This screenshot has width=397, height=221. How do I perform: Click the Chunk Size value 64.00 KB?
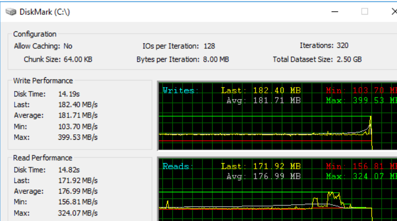pos(78,59)
